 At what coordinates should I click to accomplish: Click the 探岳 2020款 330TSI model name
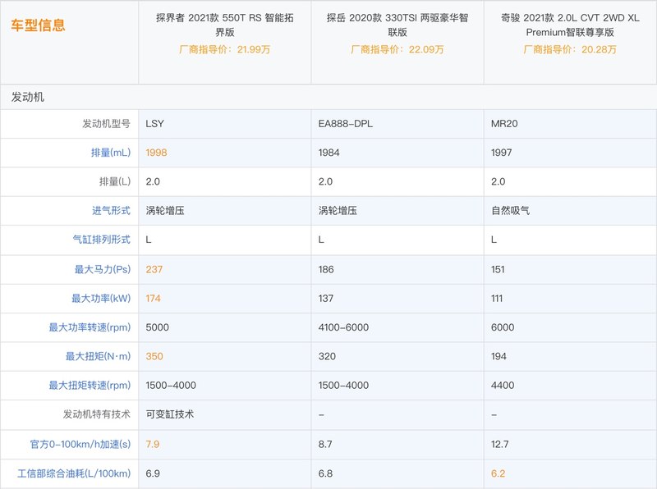[x=397, y=25]
